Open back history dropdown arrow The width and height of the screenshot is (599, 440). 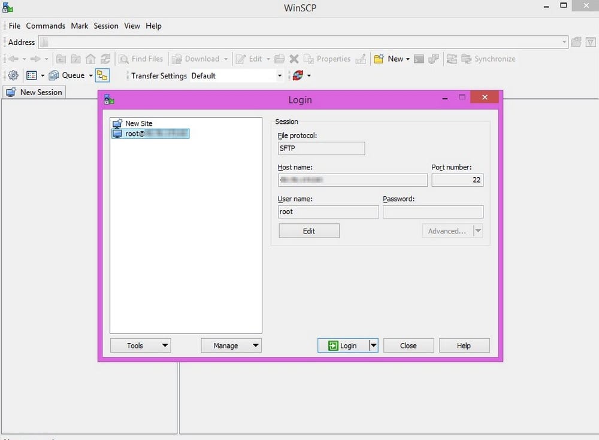tap(24, 59)
